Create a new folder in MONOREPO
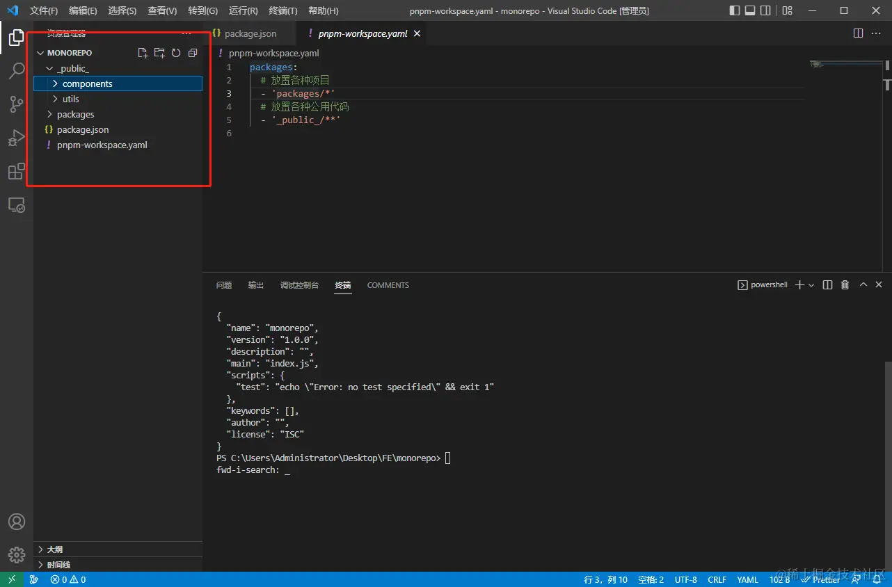This screenshot has width=892, height=587. (159, 53)
